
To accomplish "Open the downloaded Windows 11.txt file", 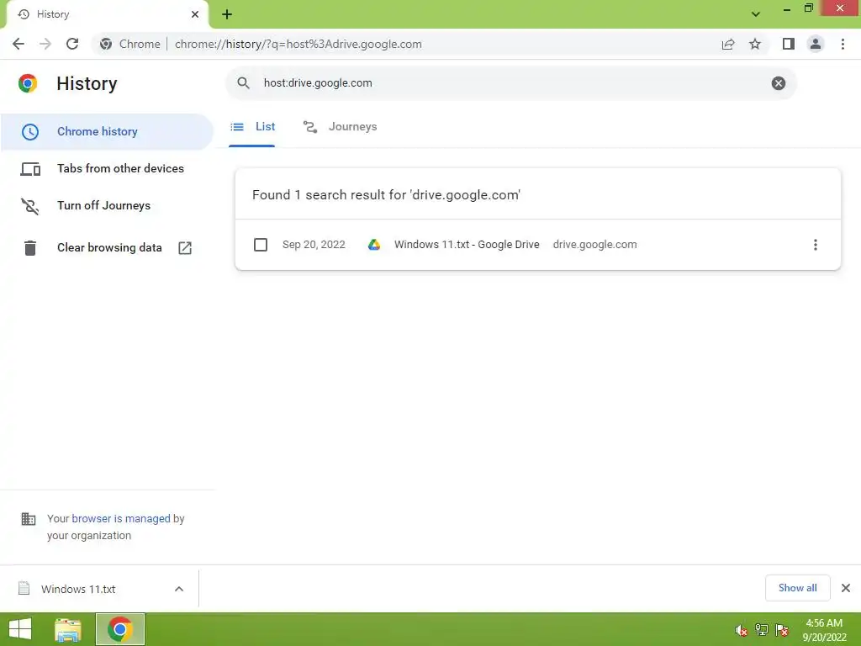I will (x=78, y=589).
